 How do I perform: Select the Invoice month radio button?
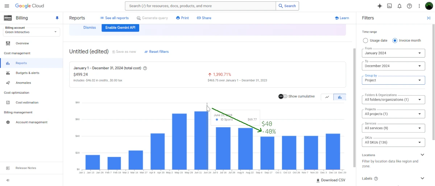click(x=395, y=41)
